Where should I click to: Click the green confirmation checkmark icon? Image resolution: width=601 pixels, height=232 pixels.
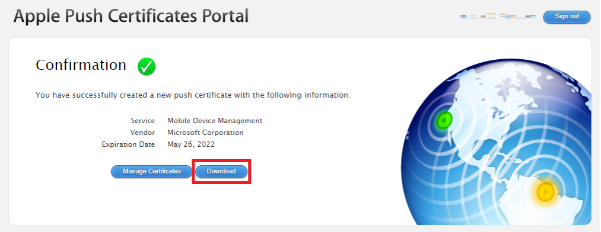coord(147,66)
